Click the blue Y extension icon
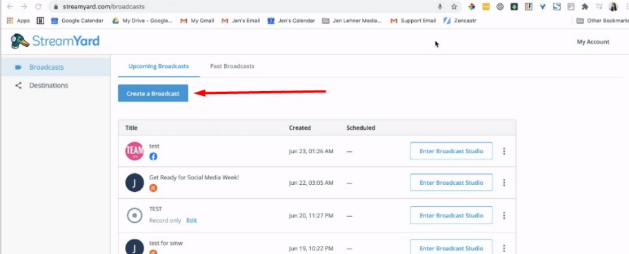This screenshot has width=629, height=254. (x=542, y=6)
